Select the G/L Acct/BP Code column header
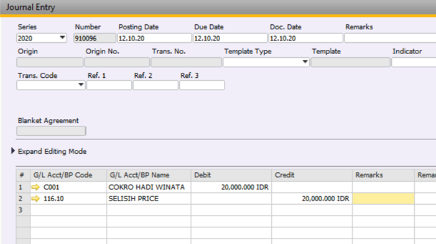 tap(68, 175)
